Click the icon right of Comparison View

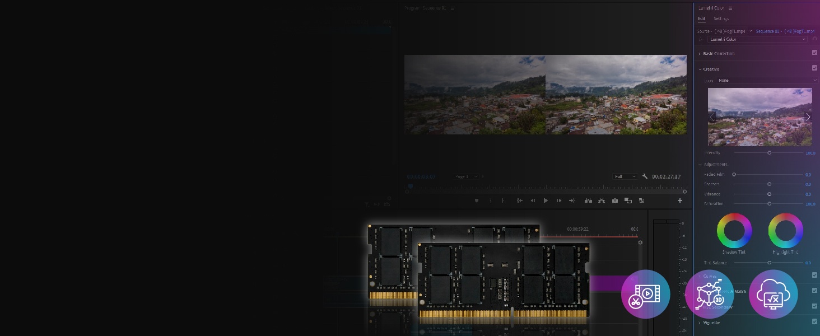point(641,200)
